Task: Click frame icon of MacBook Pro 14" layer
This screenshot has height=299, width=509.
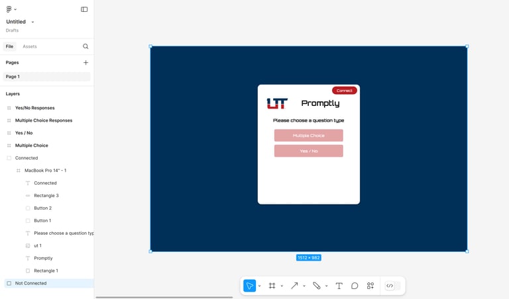Action: [x=19, y=171]
